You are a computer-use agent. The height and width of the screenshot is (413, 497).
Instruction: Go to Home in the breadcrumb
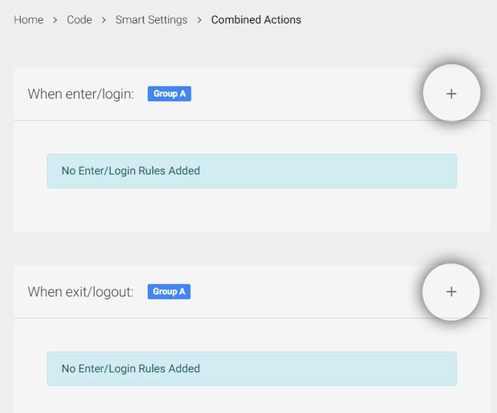[28, 19]
